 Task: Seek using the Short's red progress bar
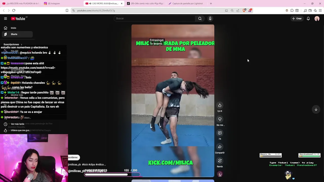173,176
